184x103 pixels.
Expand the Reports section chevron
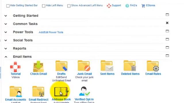click(x=6, y=49)
